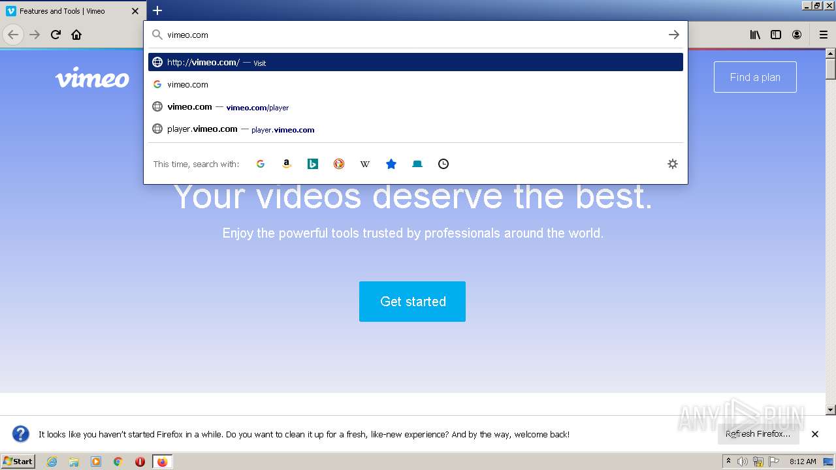Click the browser Back arrow button
836x470 pixels.
point(13,35)
